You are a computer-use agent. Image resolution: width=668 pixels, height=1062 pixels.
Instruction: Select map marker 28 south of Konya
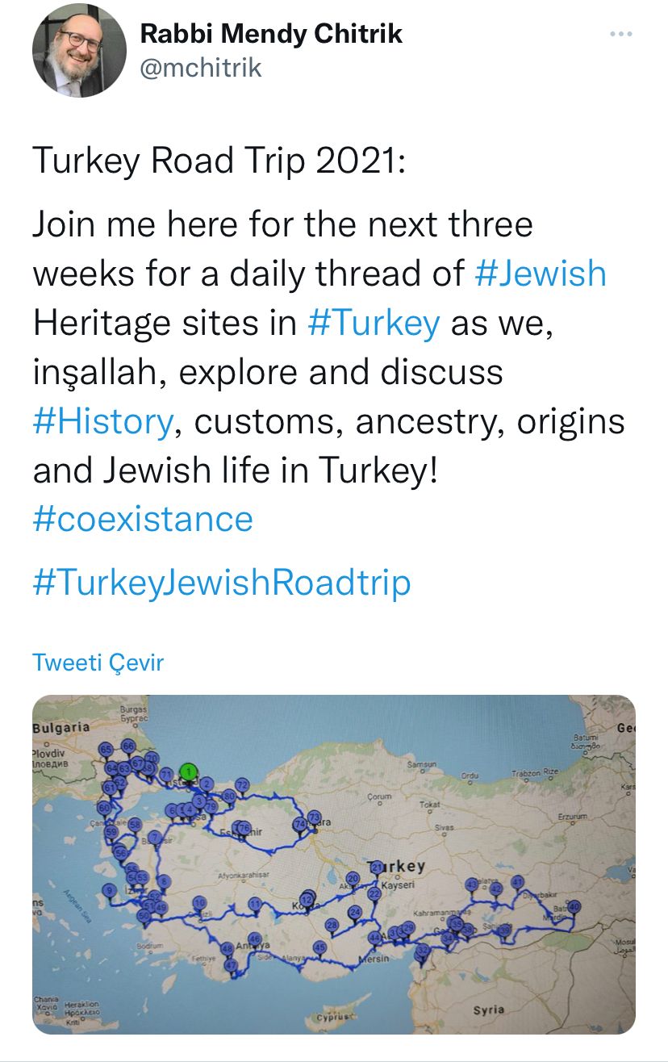point(331,925)
